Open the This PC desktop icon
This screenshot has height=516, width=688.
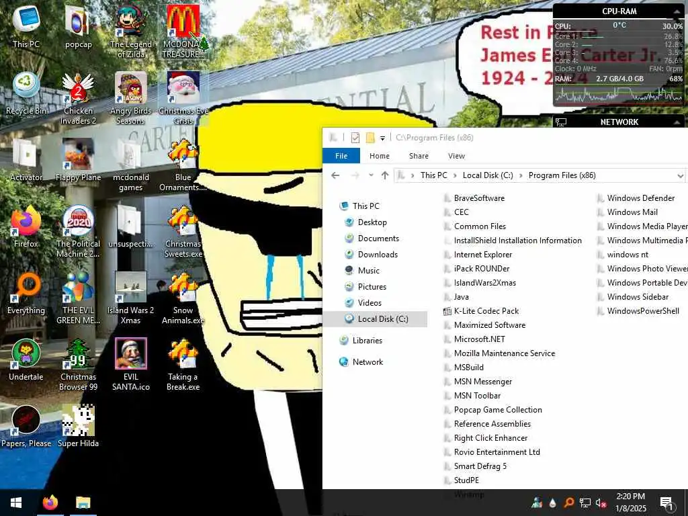pos(26,26)
